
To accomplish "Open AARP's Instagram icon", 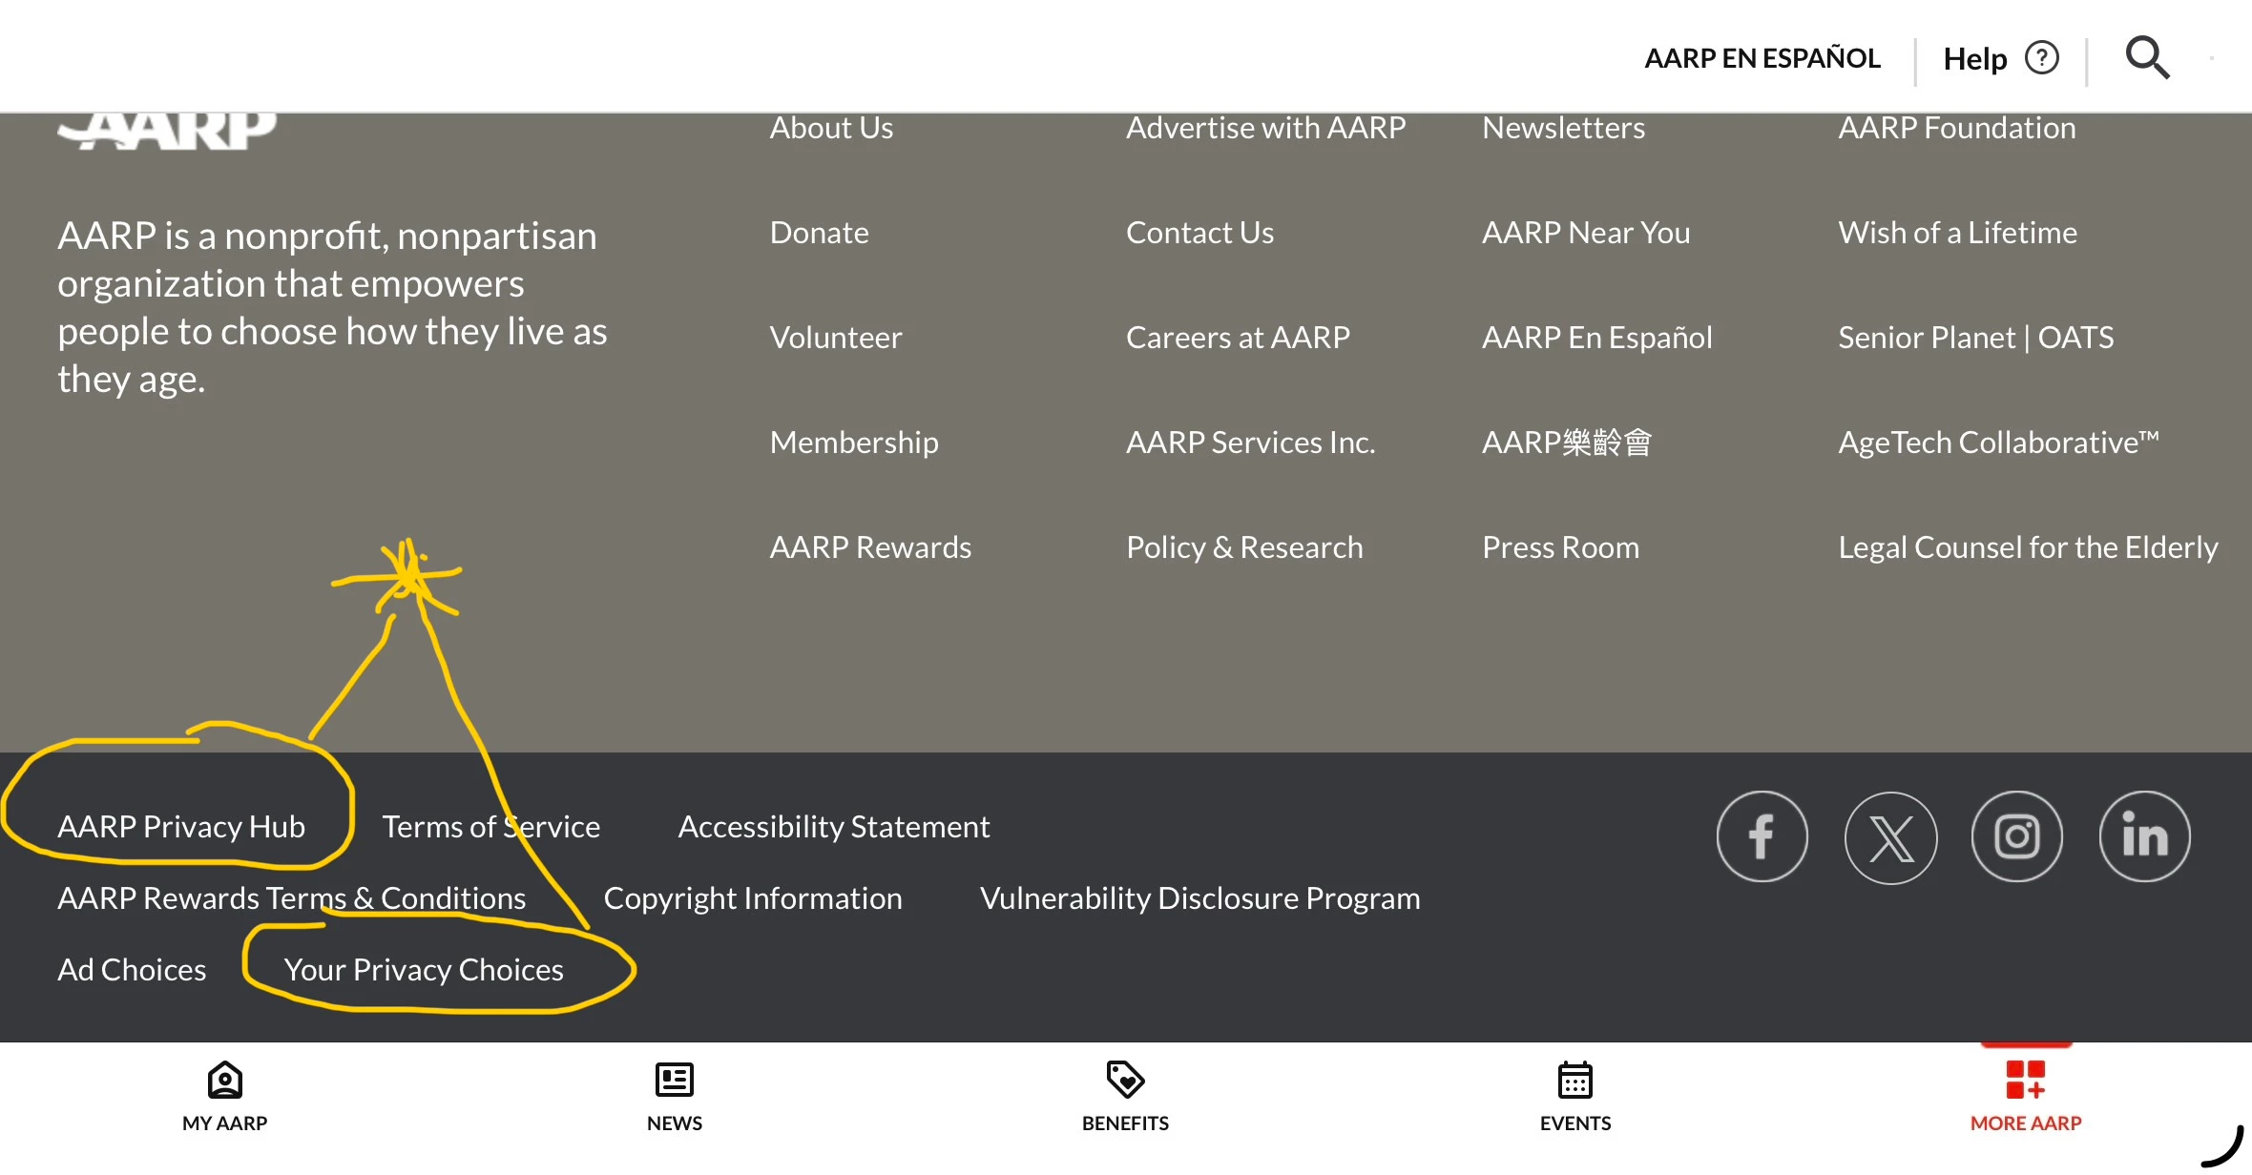I will coord(2017,836).
